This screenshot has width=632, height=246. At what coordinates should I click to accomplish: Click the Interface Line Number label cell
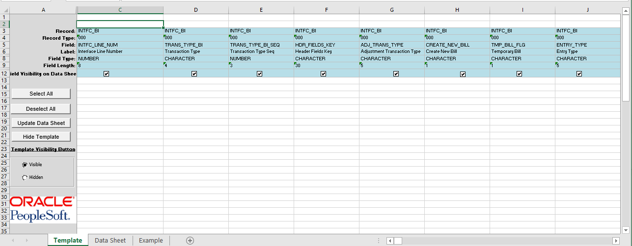click(120, 51)
